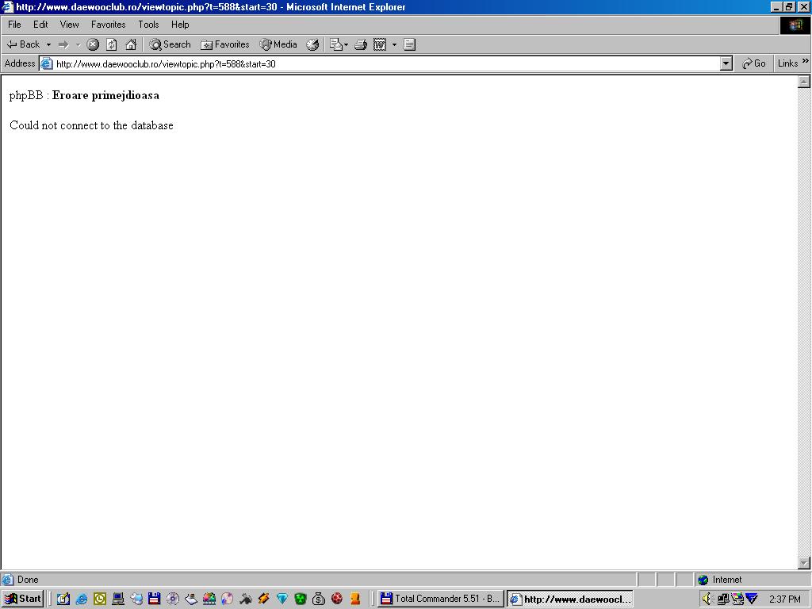Click the Stop loading icon
The height and width of the screenshot is (609, 812).
(93, 44)
